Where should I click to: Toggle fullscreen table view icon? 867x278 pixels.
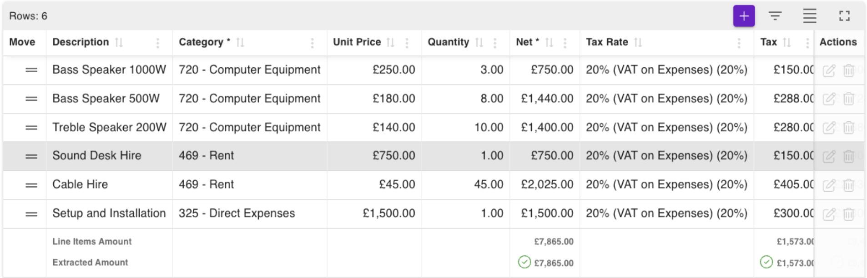pyautogui.click(x=844, y=16)
